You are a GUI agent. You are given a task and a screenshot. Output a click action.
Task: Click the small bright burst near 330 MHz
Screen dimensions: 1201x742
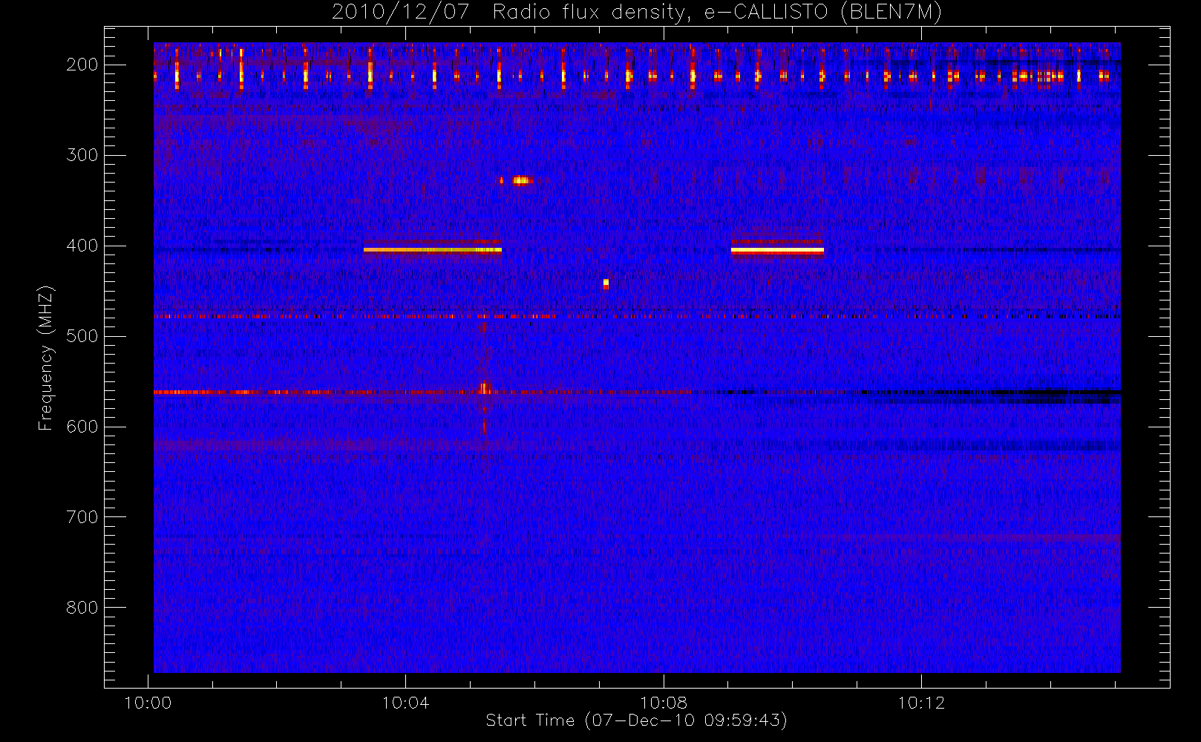coord(522,180)
